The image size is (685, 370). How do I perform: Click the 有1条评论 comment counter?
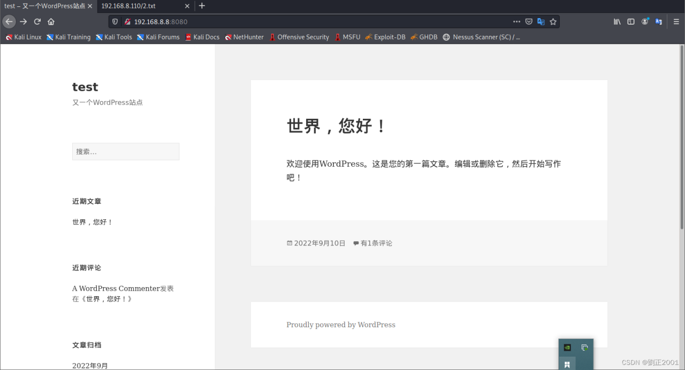(x=376, y=243)
